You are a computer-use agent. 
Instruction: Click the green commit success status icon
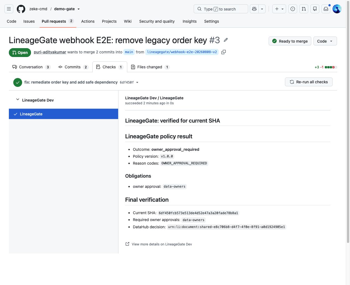18,82
